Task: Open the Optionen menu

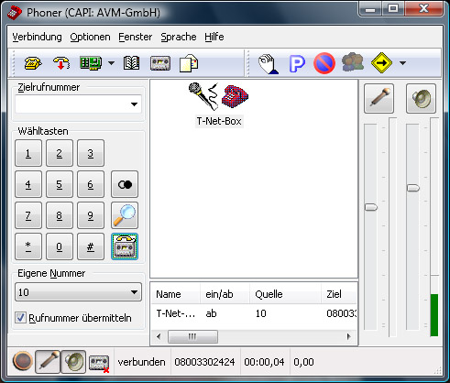Action: [x=90, y=37]
